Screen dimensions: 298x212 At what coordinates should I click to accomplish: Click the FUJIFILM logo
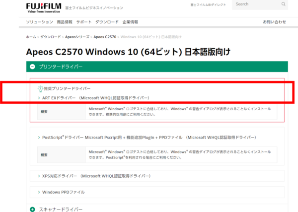click(43, 7)
